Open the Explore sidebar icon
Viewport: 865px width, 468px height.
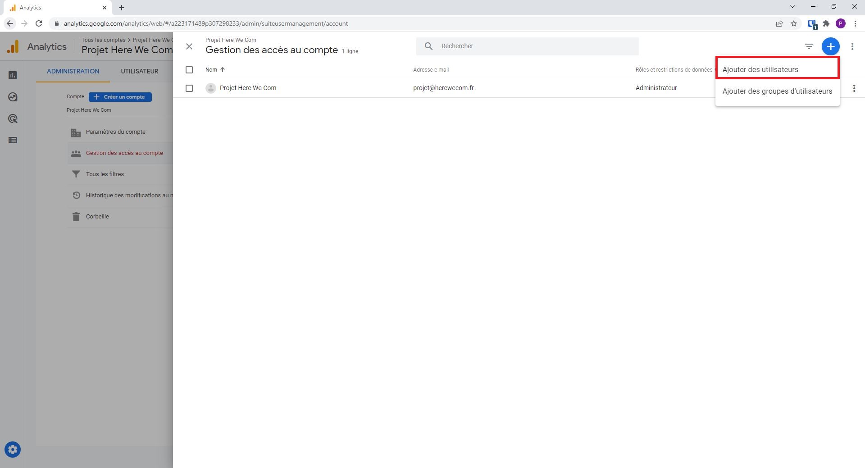coord(13,97)
